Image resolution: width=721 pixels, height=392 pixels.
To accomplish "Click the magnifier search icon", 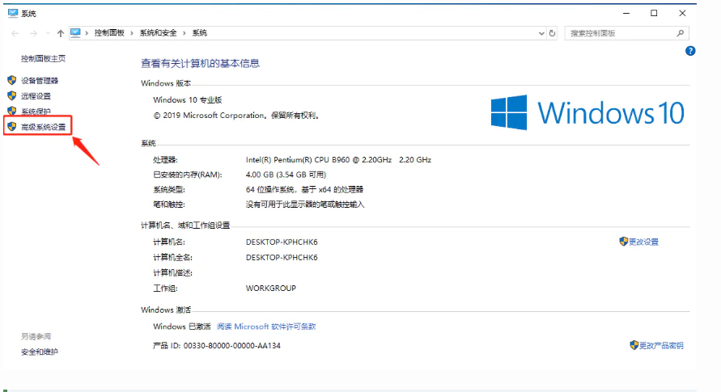I will tap(680, 33).
